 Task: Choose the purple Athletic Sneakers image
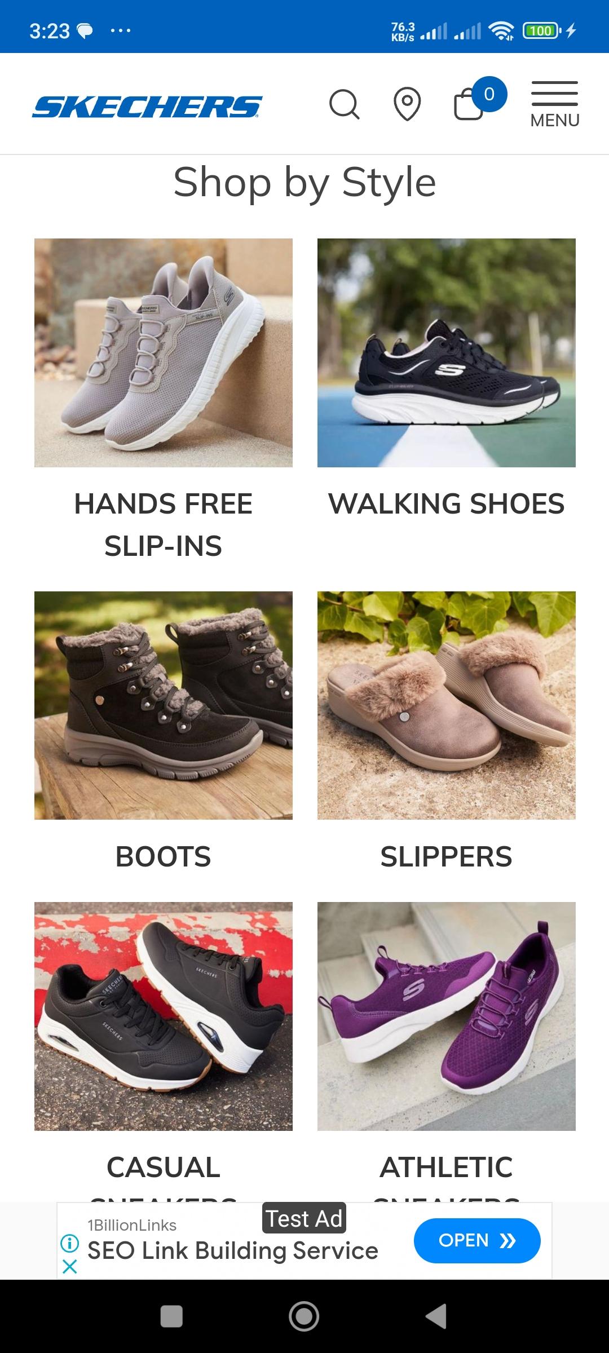pos(447,1016)
